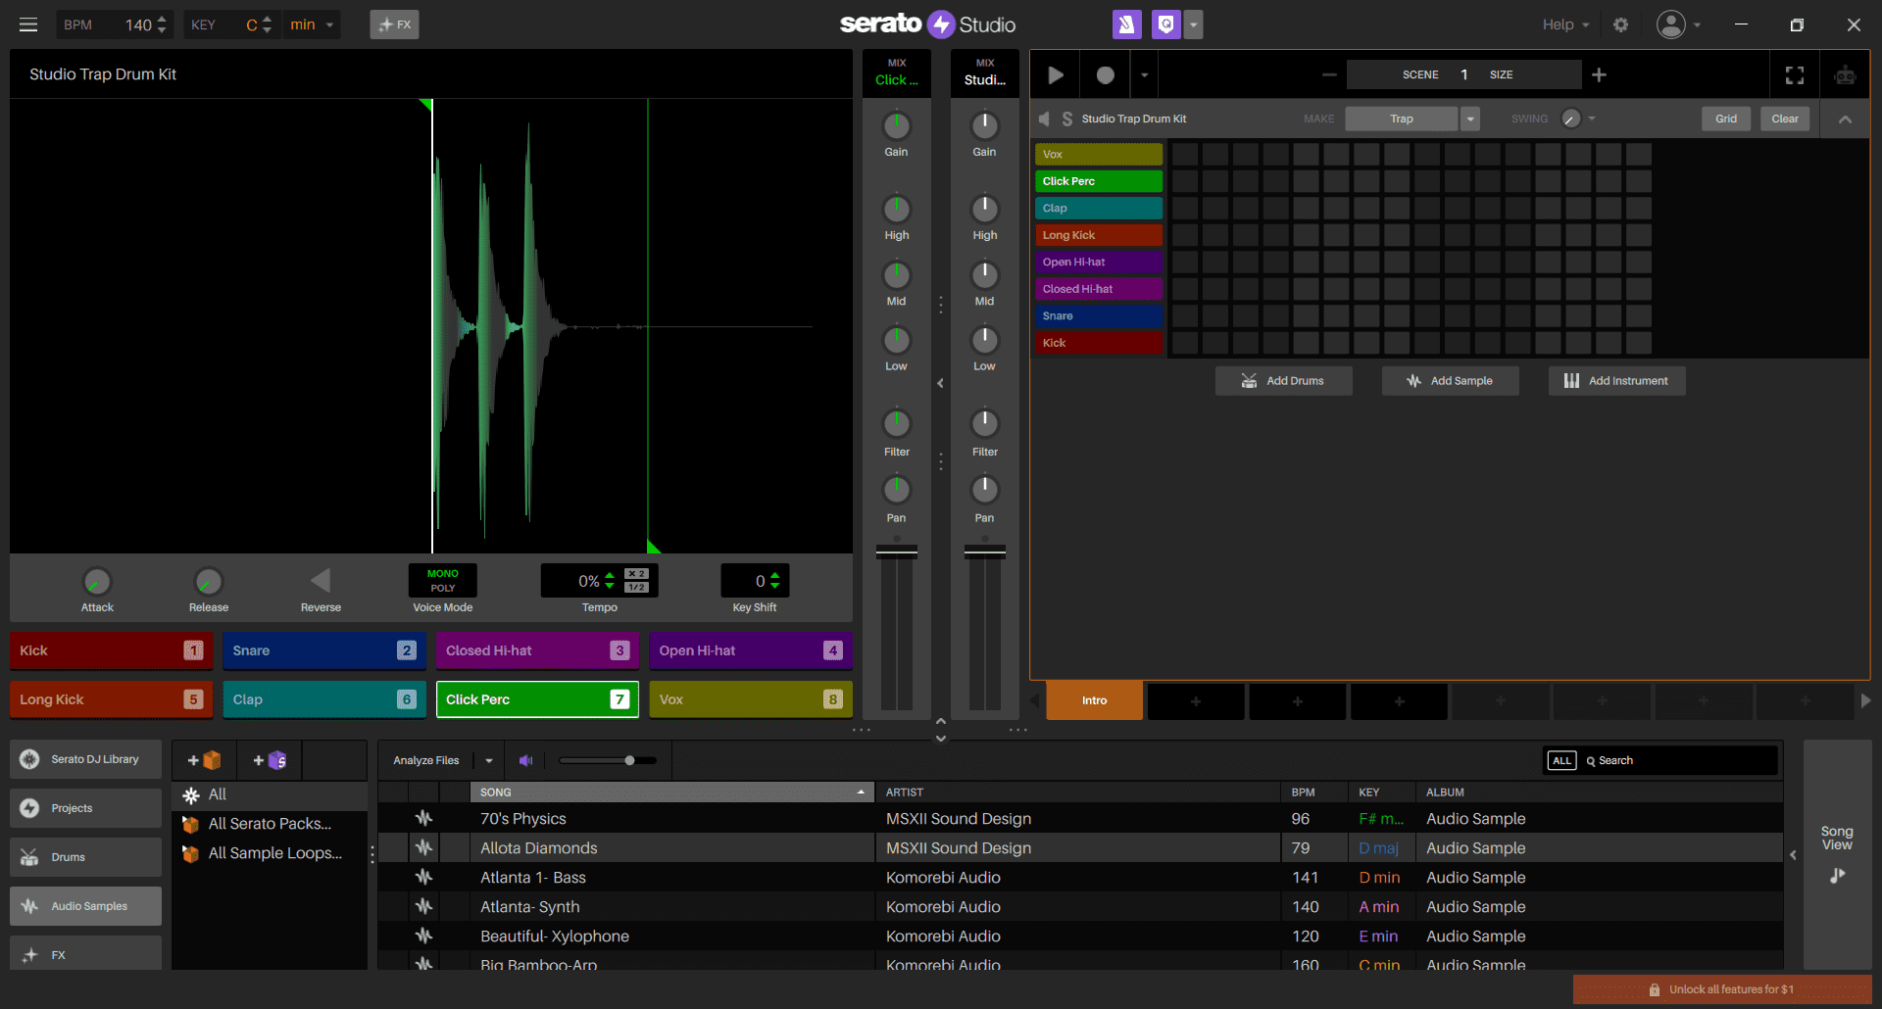The image size is (1882, 1009).
Task: Toggle the ALL search filter
Action: point(1561,760)
